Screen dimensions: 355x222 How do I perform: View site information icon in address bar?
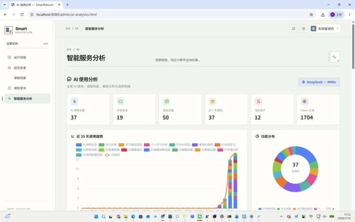pyautogui.click(x=32, y=15)
